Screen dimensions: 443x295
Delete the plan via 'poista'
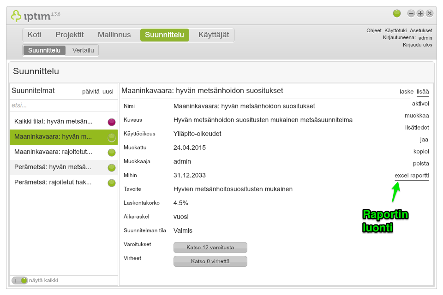coord(421,163)
